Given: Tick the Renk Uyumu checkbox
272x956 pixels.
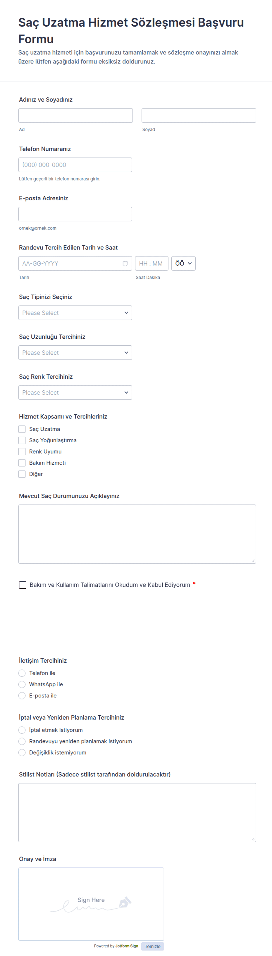Looking at the screenshot, I should click(x=22, y=452).
